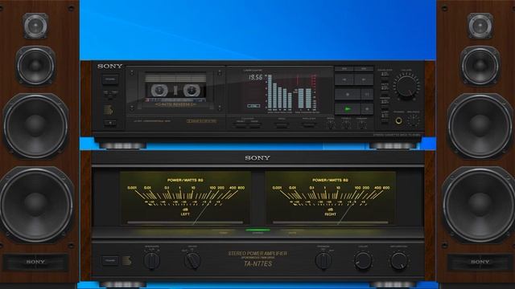The height and width of the screenshot is (289, 515).
Task: Click the amplifier second rotary selector knob
Action: point(192,260)
